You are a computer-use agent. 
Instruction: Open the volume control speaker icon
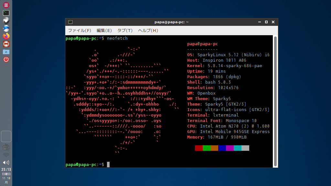coord(6,163)
